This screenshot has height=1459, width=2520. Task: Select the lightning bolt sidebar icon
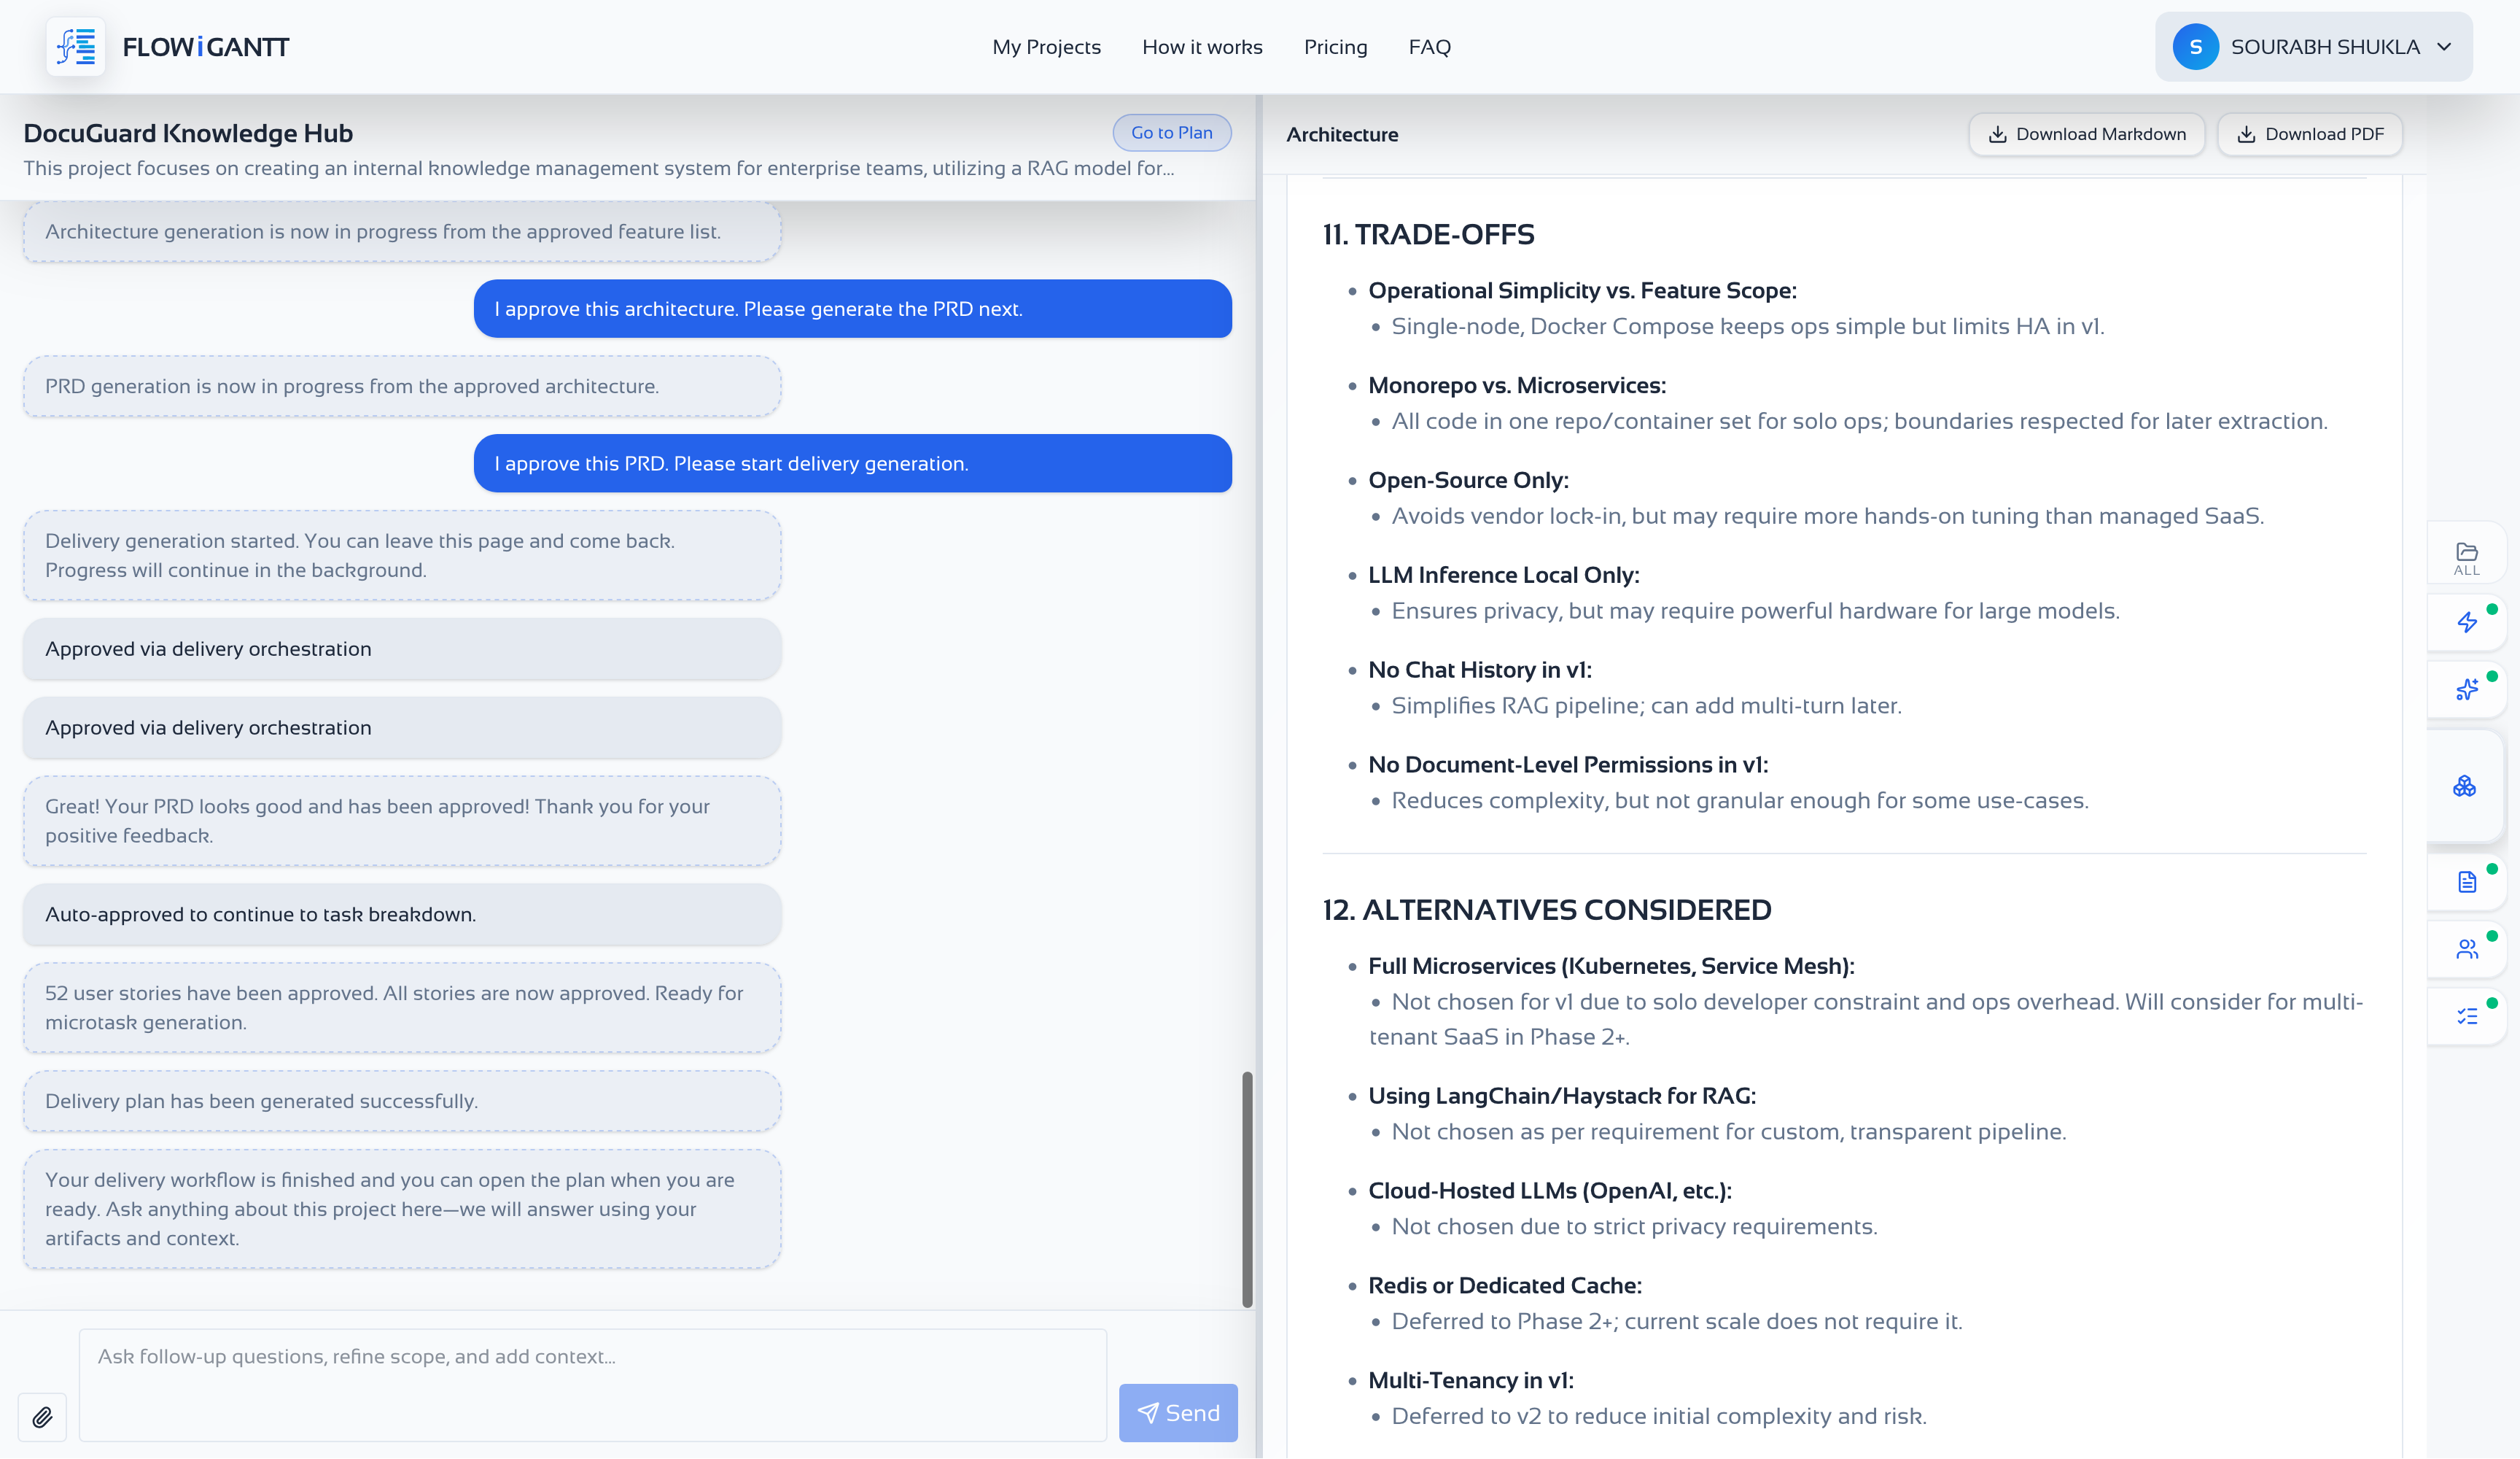point(2467,622)
